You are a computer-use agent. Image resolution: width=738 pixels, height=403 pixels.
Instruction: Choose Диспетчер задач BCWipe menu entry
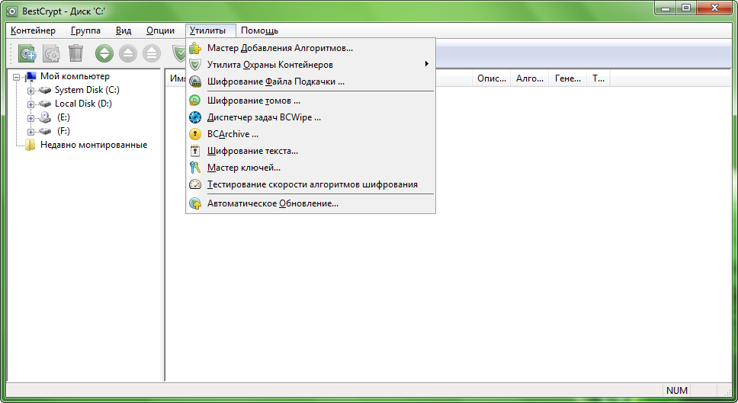point(310,117)
